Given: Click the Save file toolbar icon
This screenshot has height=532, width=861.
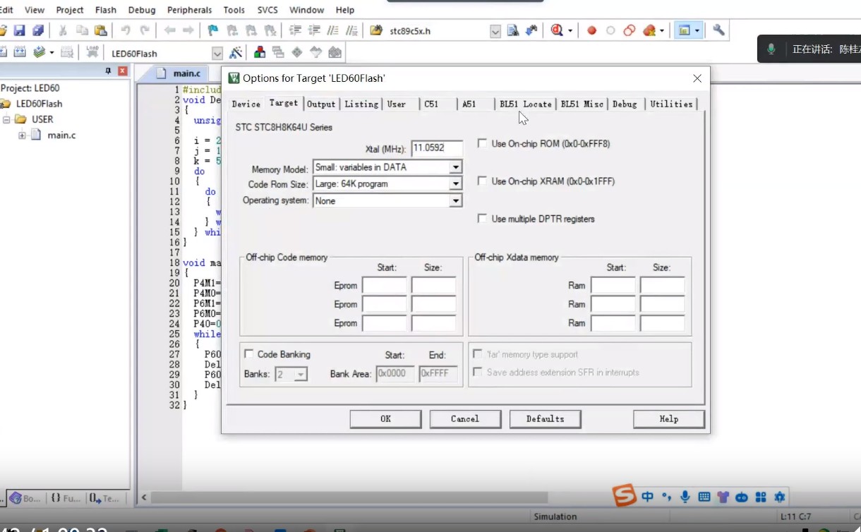Looking at the screenshot, I should point(19,30).
